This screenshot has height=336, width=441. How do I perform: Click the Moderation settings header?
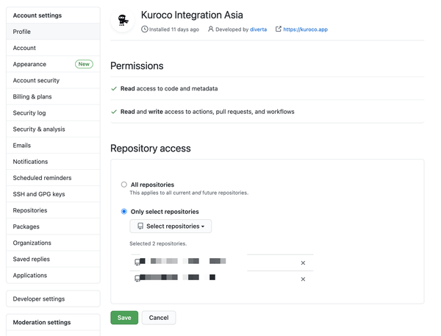coord(42,322)
